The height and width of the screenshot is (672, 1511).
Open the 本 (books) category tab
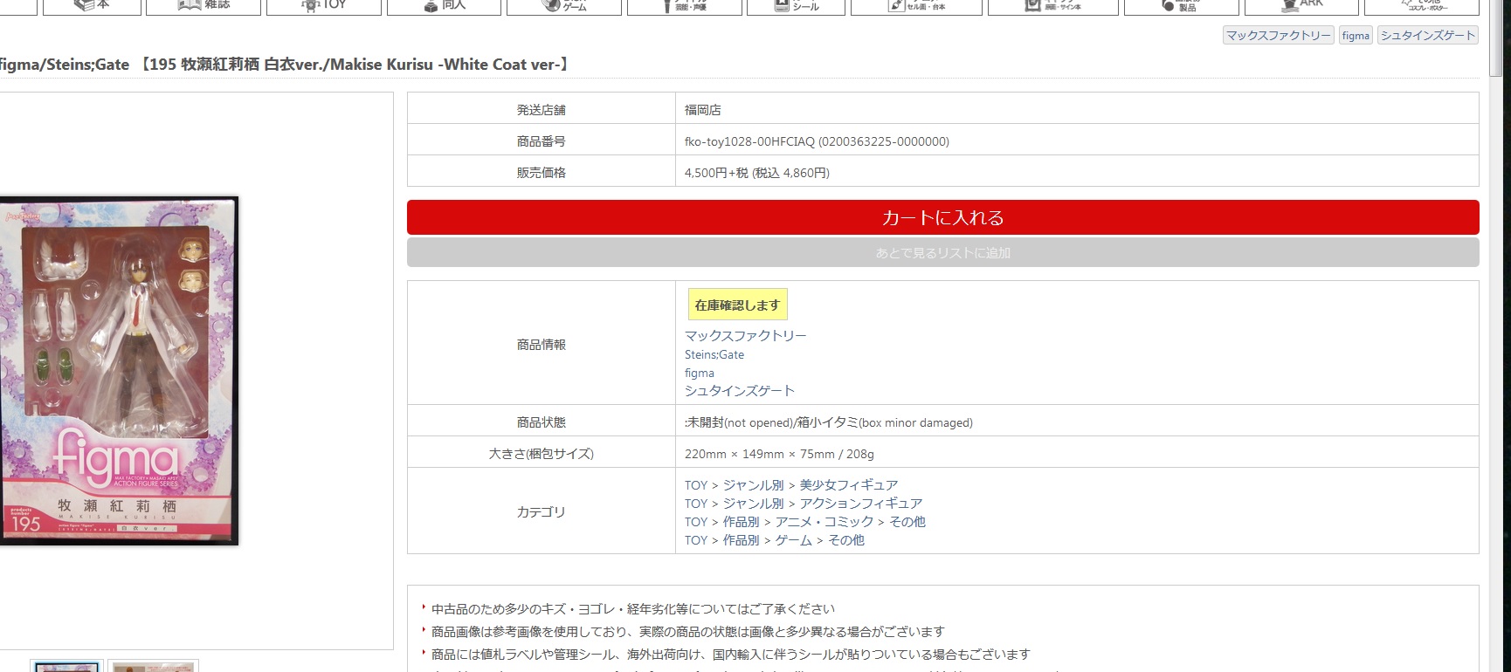click(92, 7)
